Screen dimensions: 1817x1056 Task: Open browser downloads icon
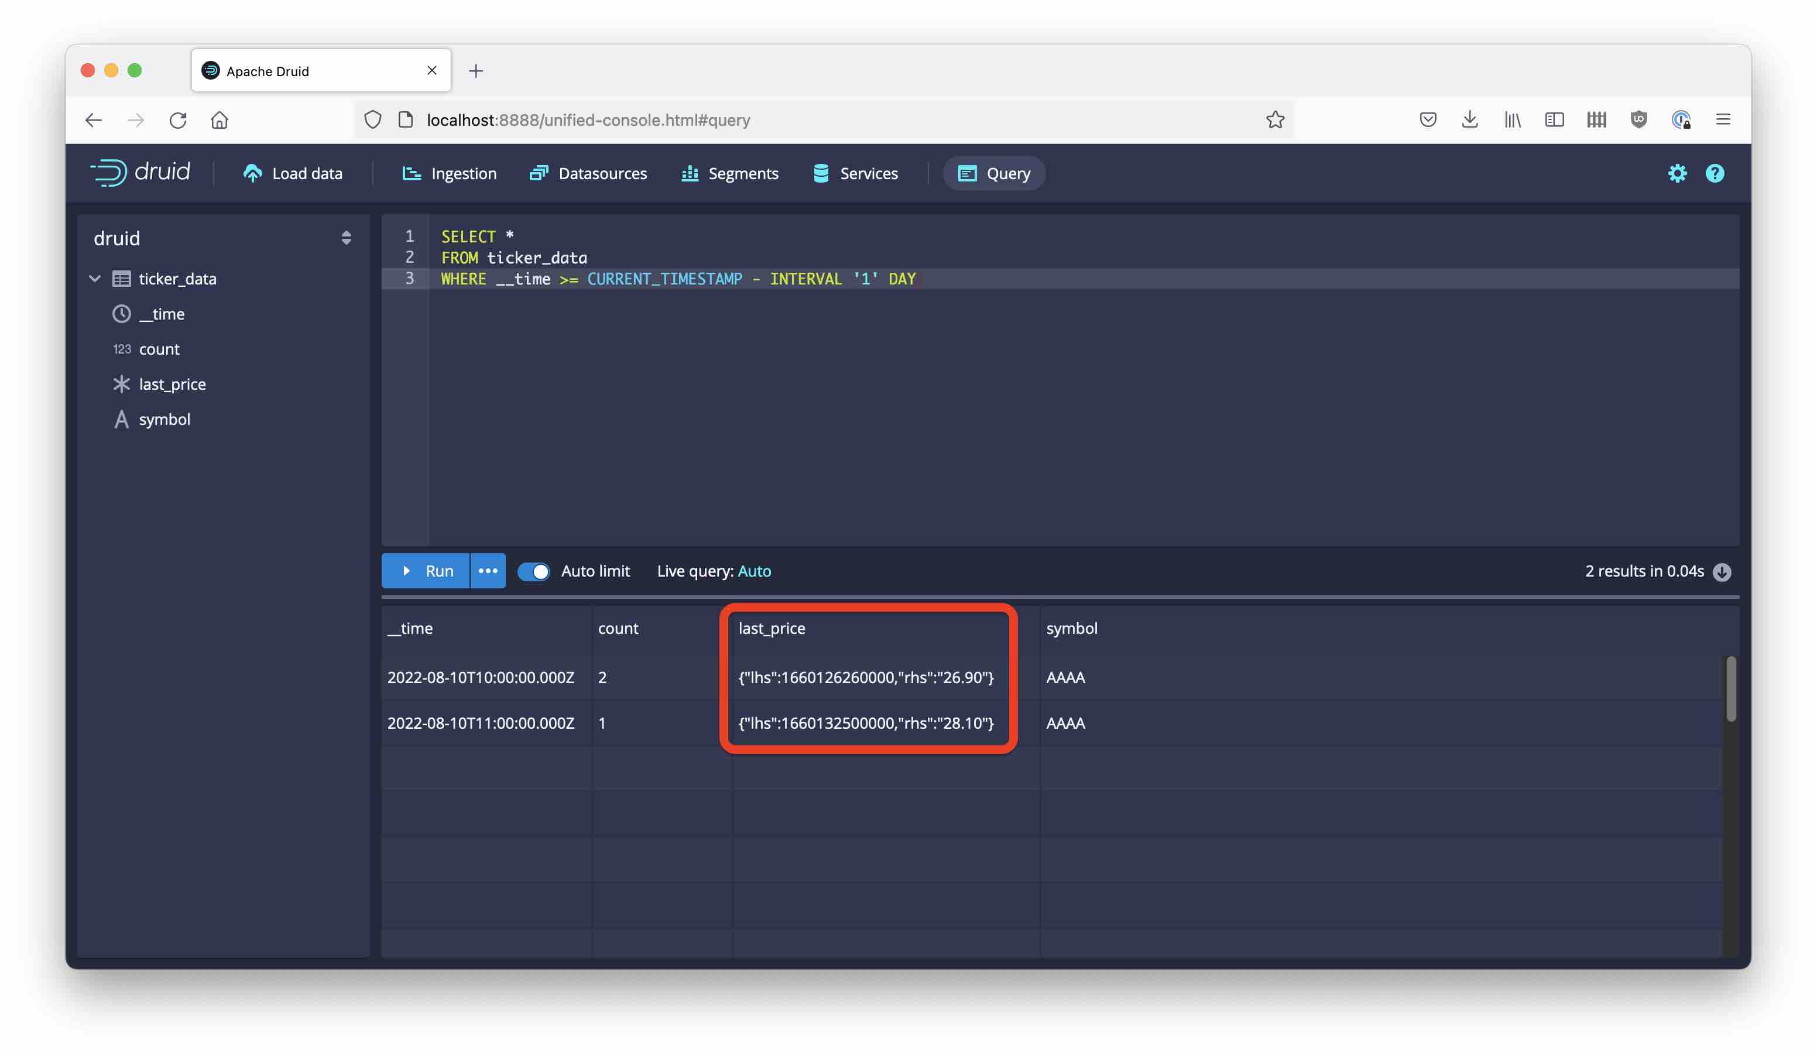(x=1469, y=119)
